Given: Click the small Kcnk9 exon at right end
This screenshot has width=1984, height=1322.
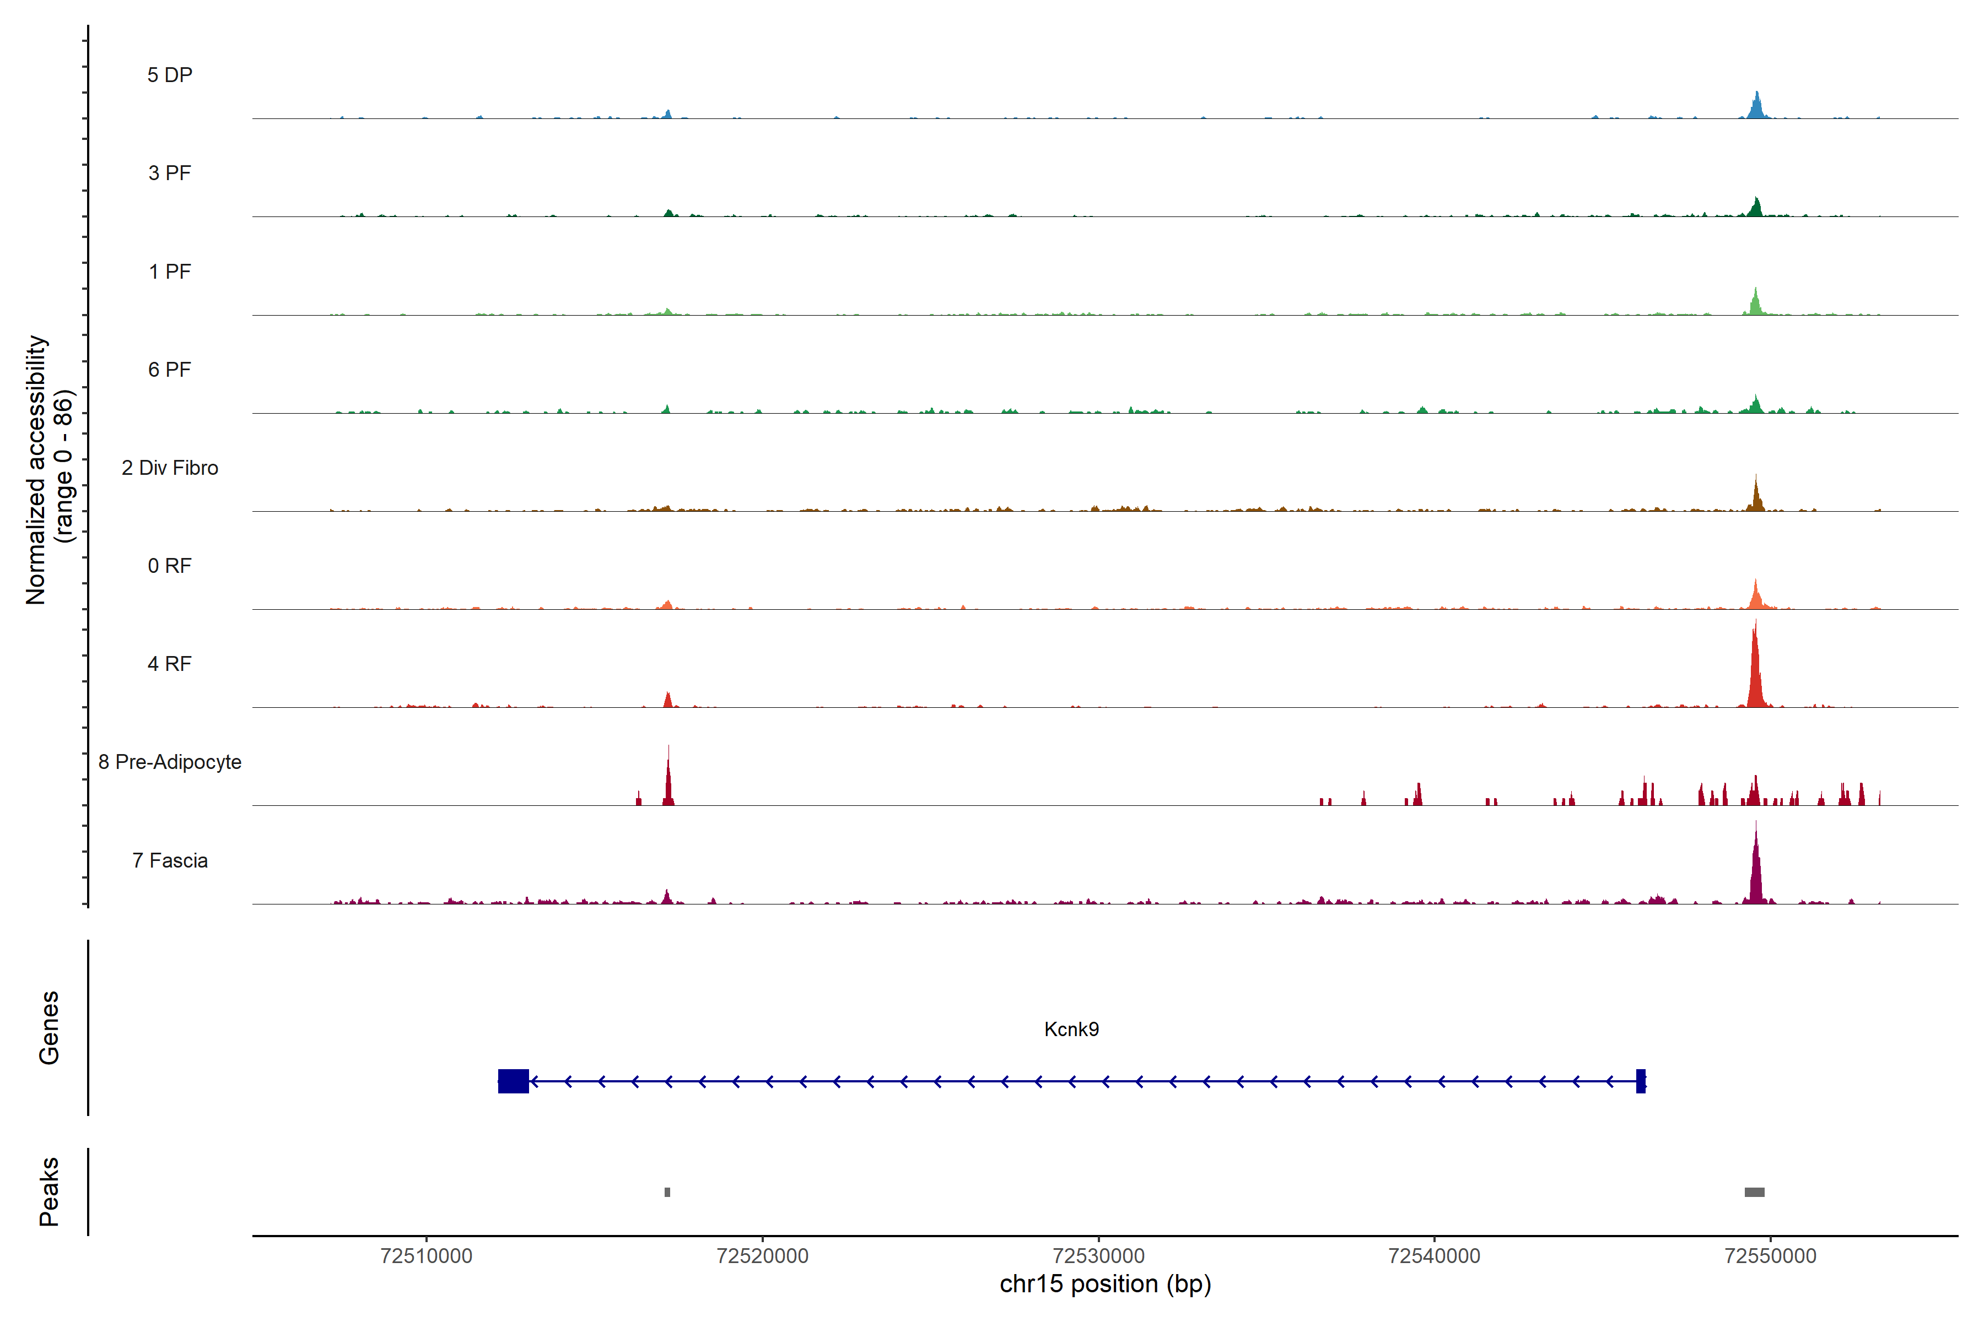Looking at the screenshot, I should click(x=1641, y=1081).
